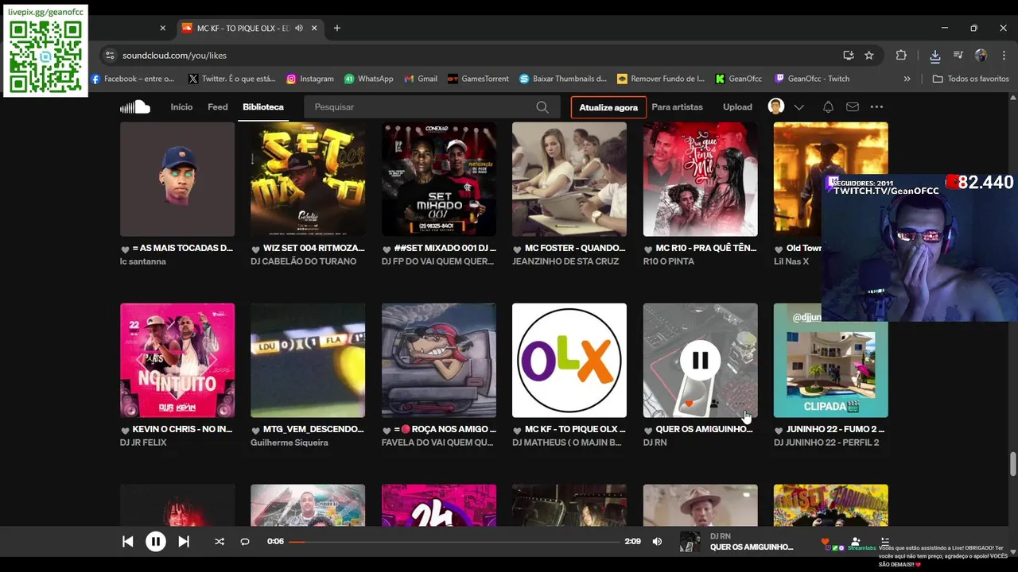Select the Biblioteca tab

(x=263, y=106)
